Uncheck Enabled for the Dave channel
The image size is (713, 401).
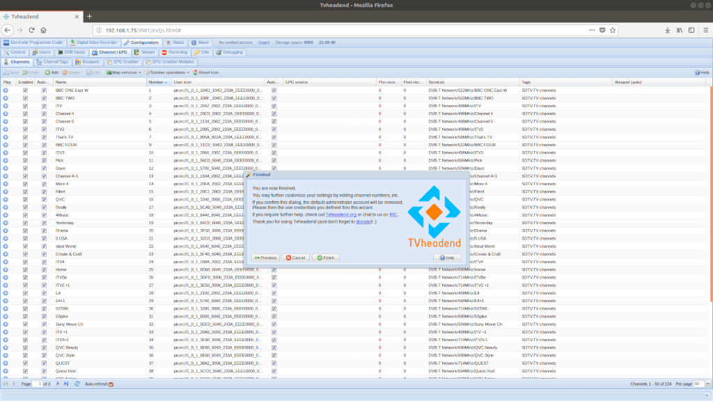pyautogui.click(x=26, y=168)
